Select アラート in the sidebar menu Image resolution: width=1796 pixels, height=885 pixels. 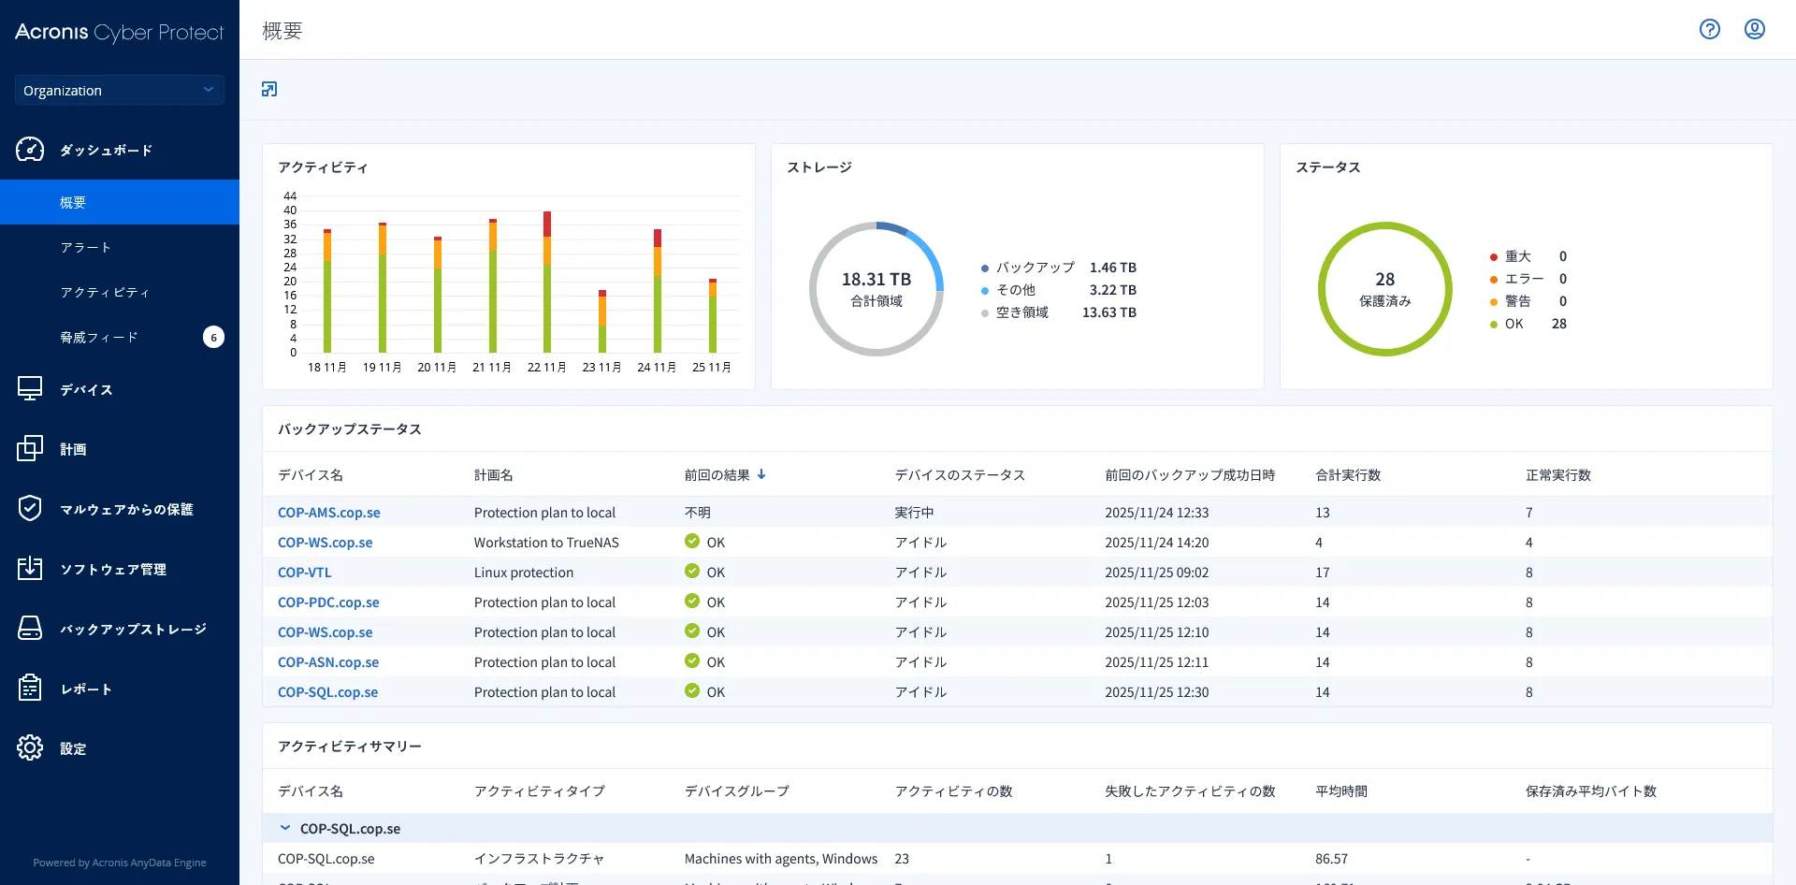(86, 247)
